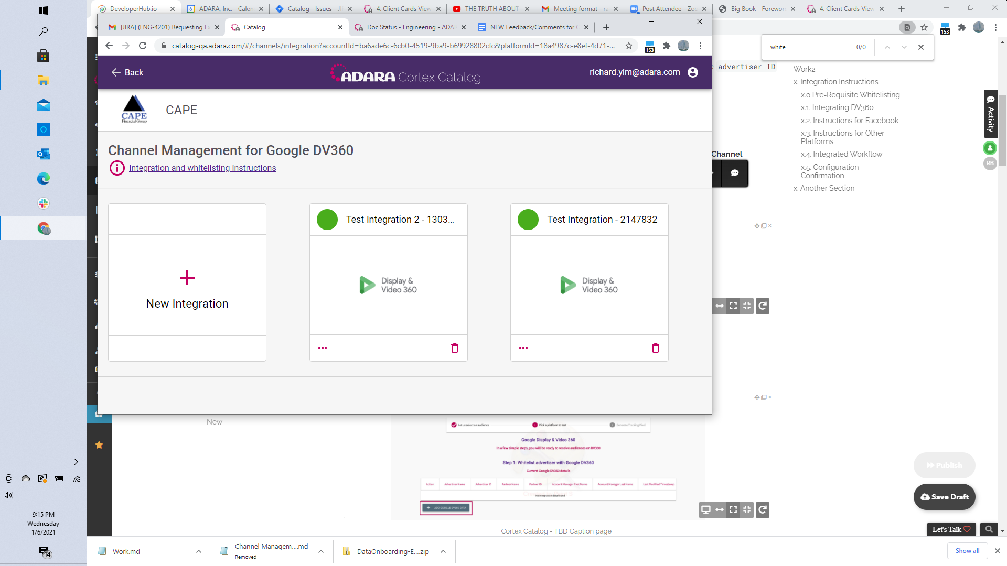This screenshot has width=1007, height=566.
Task: Open Channel Management md download options chevron
Action: point(321,551)
